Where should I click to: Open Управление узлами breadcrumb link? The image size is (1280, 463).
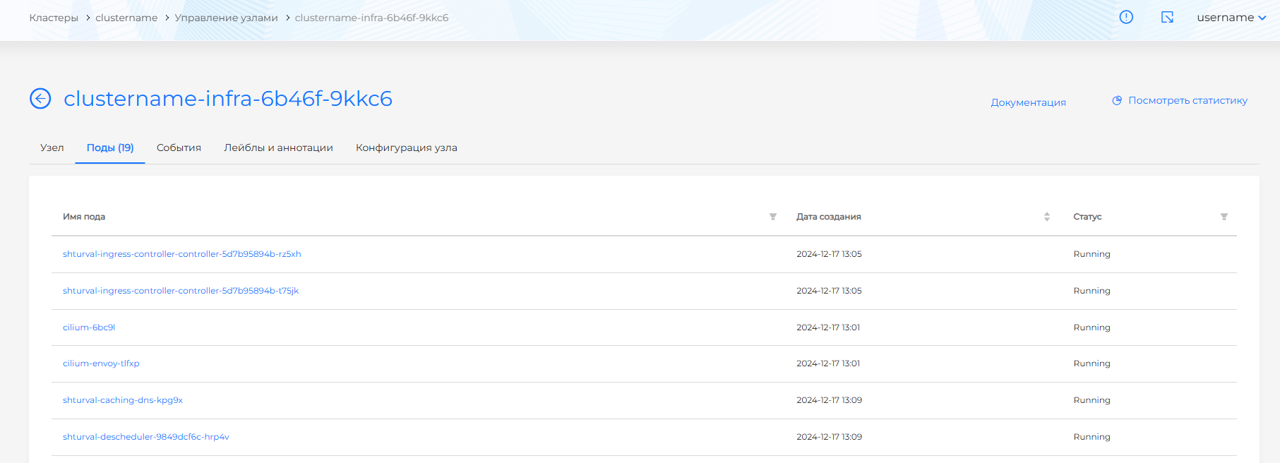click(x=226, y=18)
